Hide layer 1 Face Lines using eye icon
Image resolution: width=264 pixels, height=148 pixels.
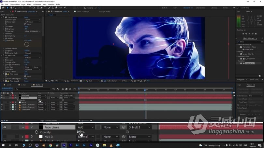tap(2, 95)
